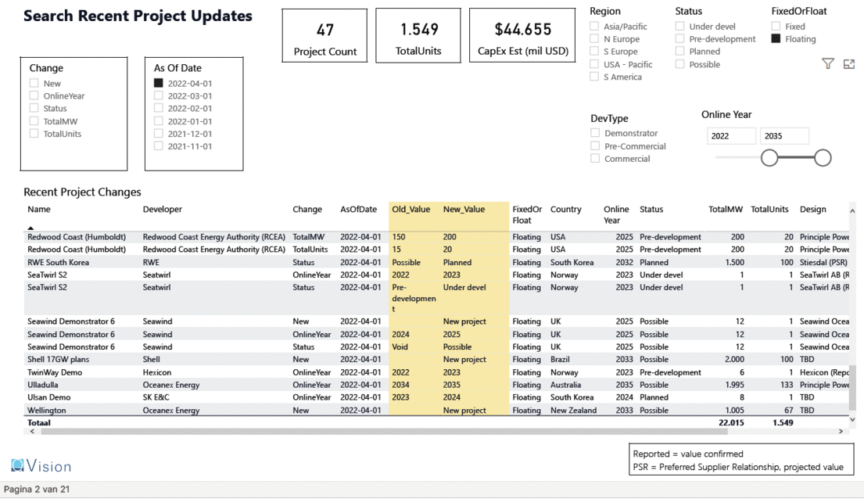Viewport: 864px width, 499px height.
Task: Select the Demonstrator DevType checkbox
Action: tap(595, 133)
